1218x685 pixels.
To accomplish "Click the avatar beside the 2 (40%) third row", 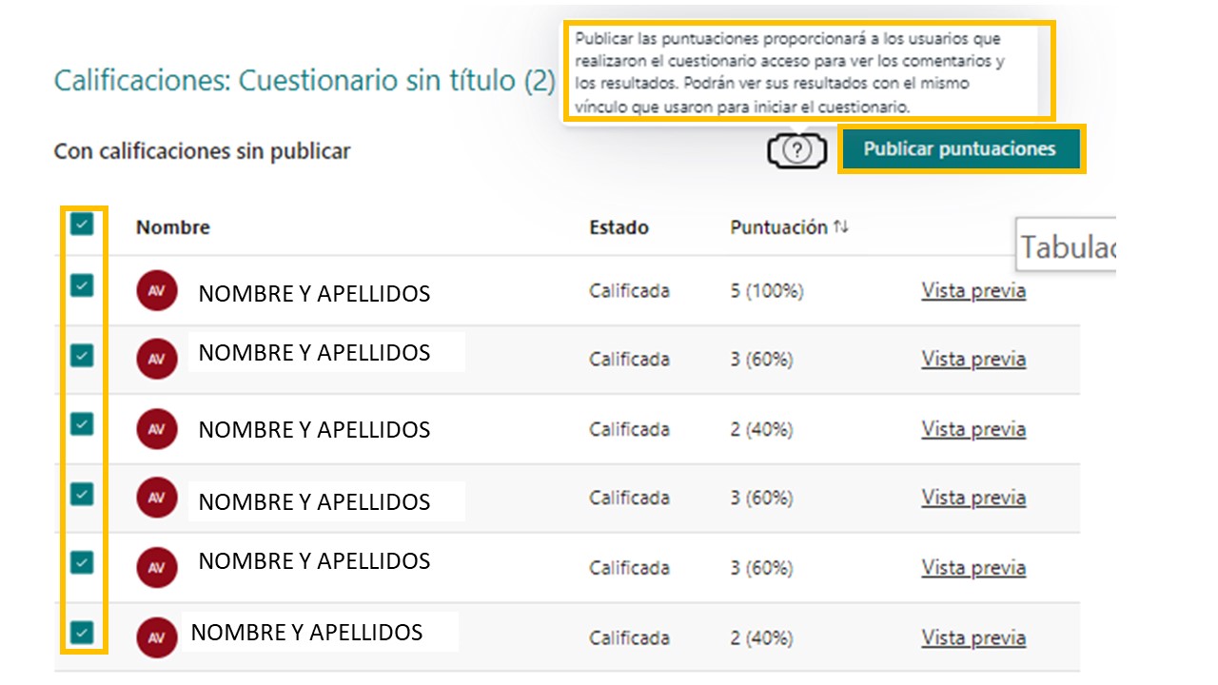I will click(x=157, y=429).
